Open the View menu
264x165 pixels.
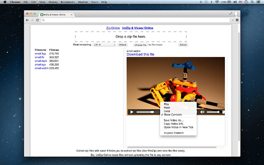tap(42, 2)
